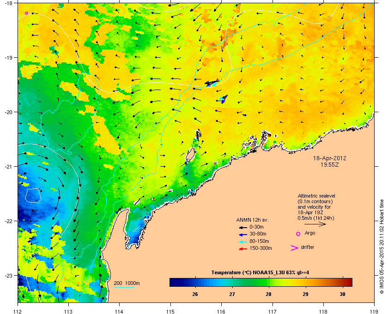The height and width of the screenshot is (314, 388).
Task: Click the colorbar tick label 27
Action: point(232,294)
